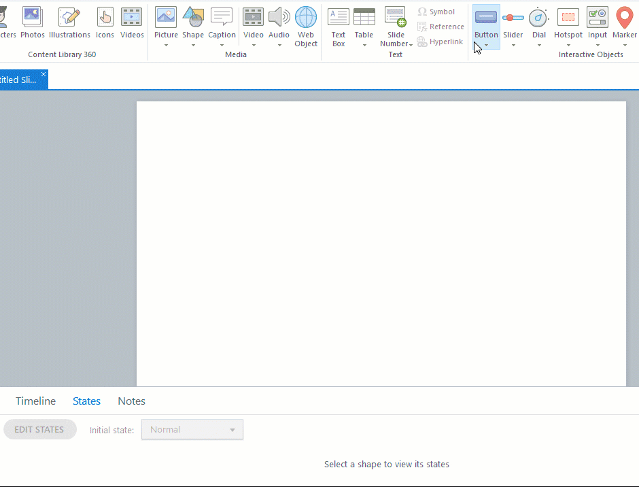Switch to the Timeline tab
Screen dimensions: 639x487
pos(35,401)
